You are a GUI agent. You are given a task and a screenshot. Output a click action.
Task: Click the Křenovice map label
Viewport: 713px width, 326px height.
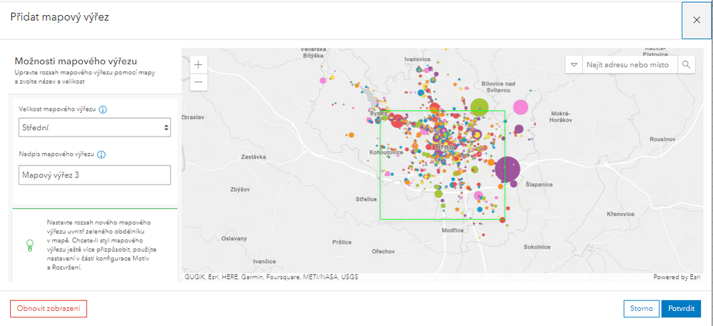click(x=621, y=214)
